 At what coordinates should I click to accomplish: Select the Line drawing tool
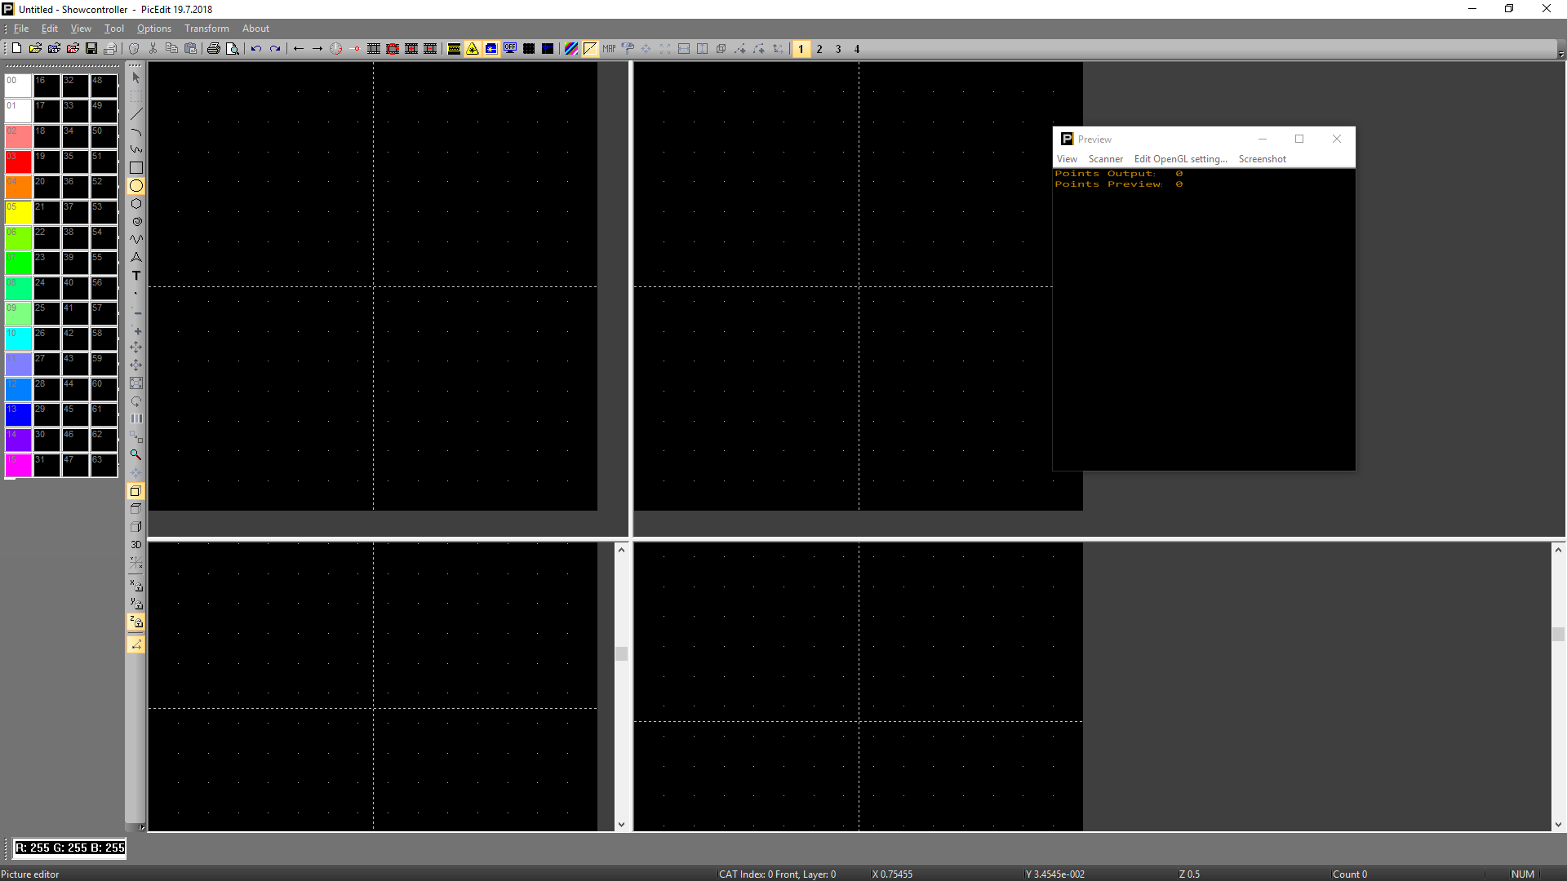point(136,114)
